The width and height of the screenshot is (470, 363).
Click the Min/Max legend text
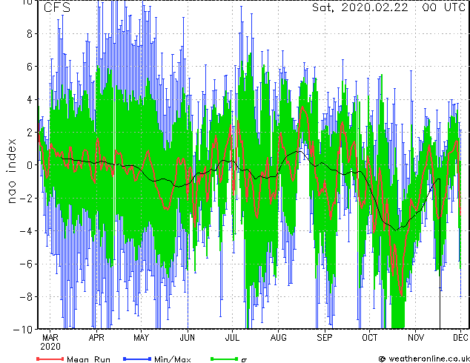(x=172, y=359)
